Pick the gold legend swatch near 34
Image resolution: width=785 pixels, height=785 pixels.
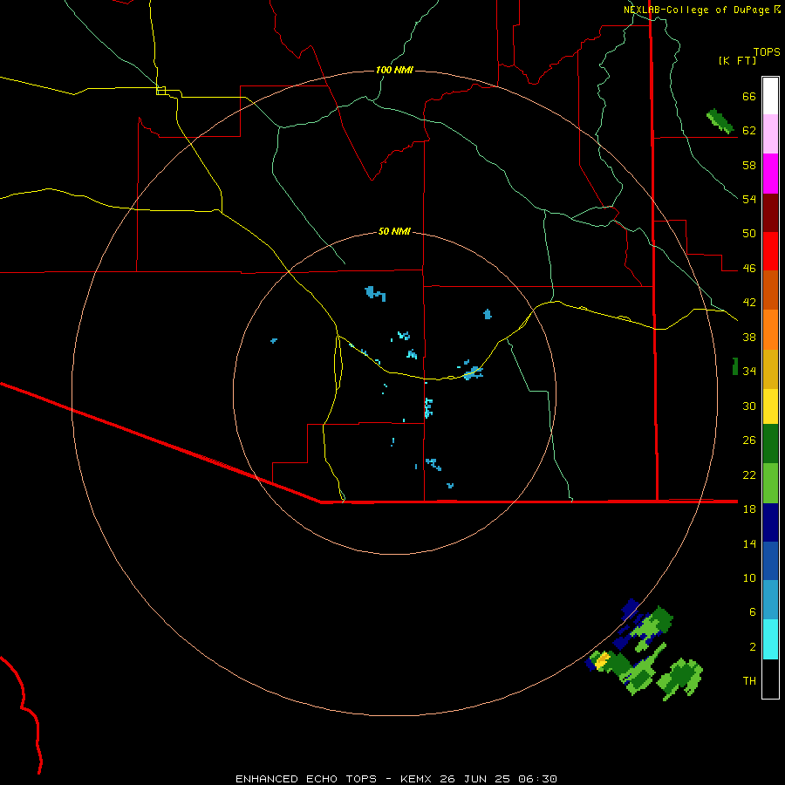click(x=770, y=369)
